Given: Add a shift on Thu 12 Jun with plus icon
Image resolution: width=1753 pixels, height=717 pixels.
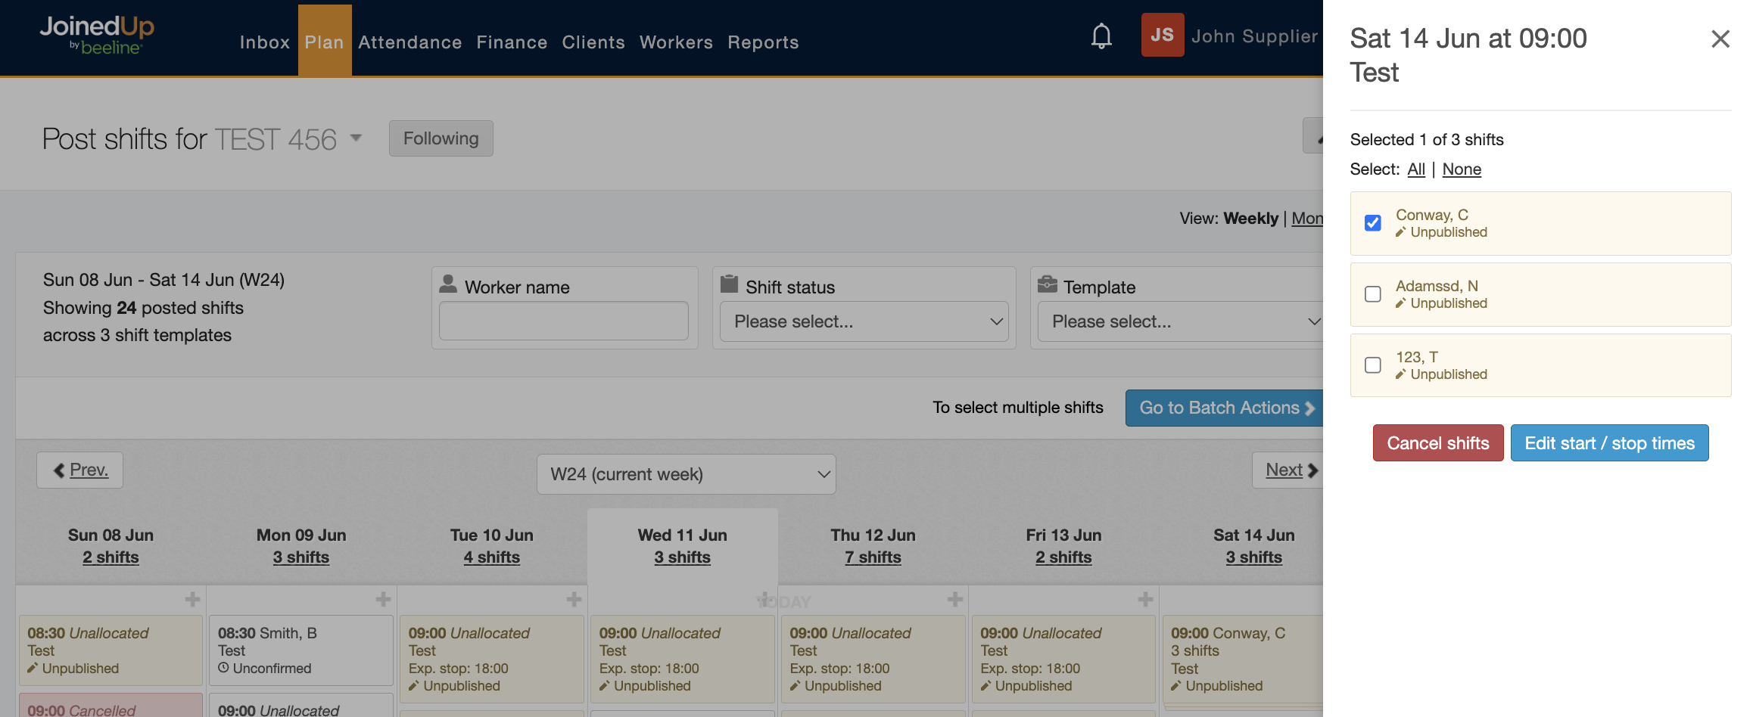Looking at the screenshot, I should [954, 599].
